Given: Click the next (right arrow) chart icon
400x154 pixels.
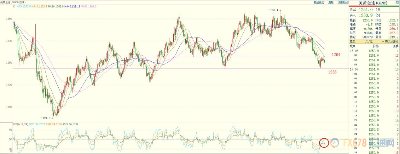Looking at the screenshot, I should [343, 2].
